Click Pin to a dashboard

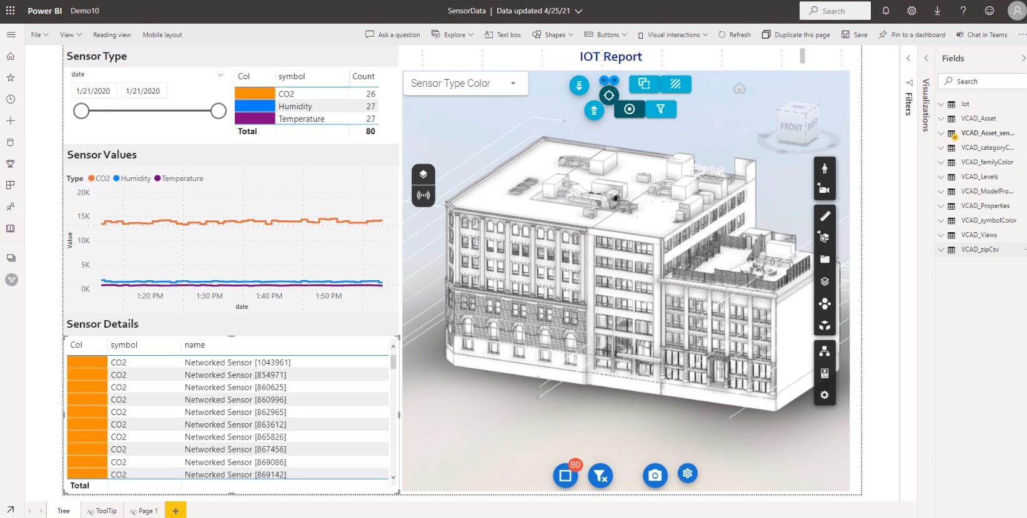click(911, 35)
